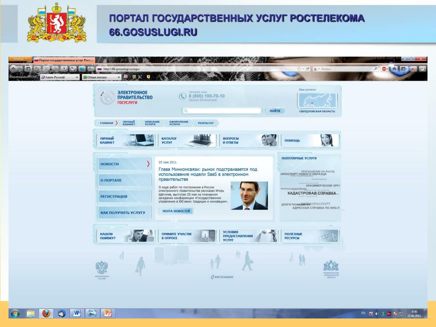Open the Глава Минкомсвязи news headline
This screenshot has height=327, width=436.
[208, 174]
